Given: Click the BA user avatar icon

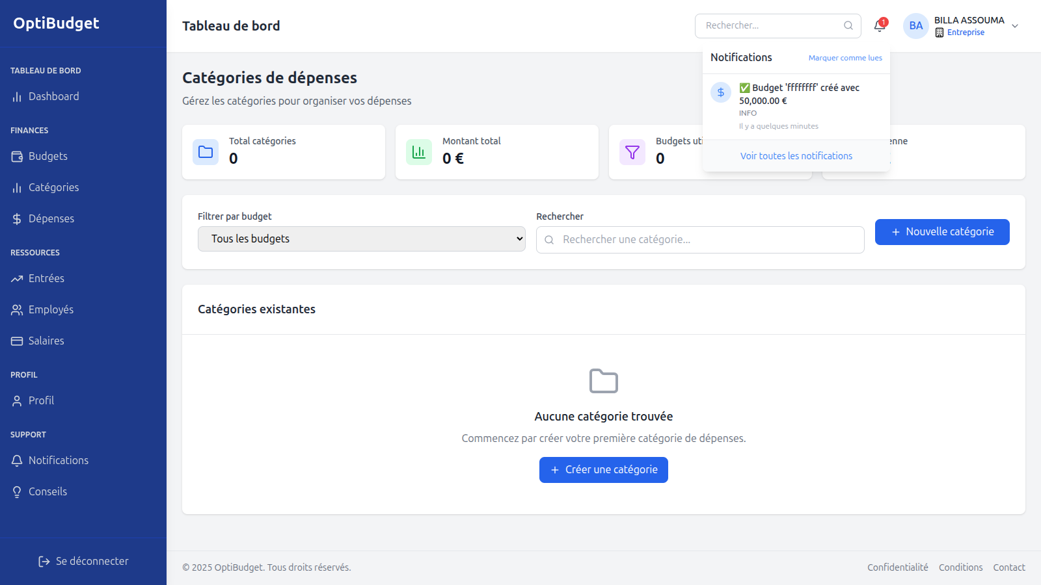Looking at the screenshot, I should [x=915, y=26].
